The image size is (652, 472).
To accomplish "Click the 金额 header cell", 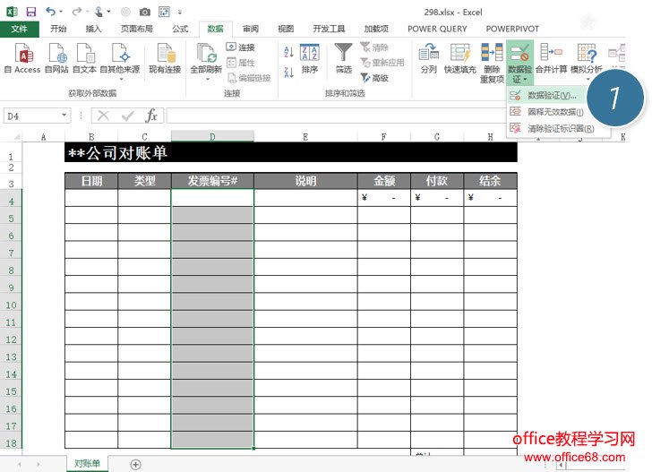I will pos(384,181).
